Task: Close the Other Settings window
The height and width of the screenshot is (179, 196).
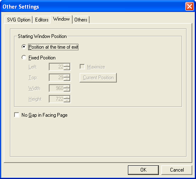Action: coord(189,6)
